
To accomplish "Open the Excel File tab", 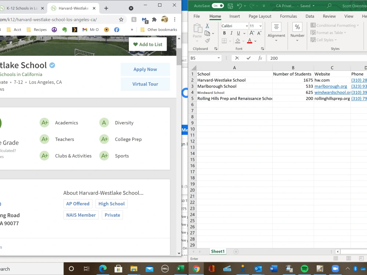I will coord(197,16).
